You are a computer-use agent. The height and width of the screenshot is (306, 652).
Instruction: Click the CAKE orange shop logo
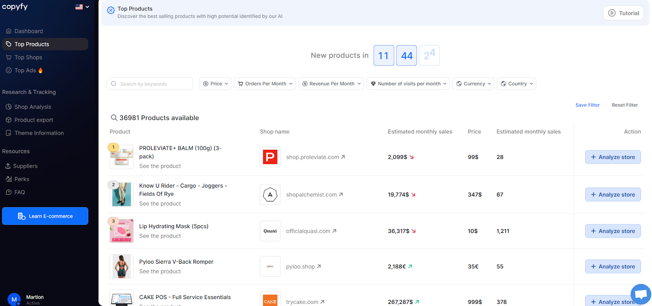[270, 299]
